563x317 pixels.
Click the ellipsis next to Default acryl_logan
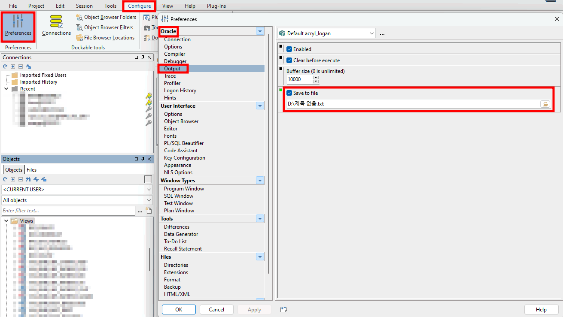[x=382, y=33]
